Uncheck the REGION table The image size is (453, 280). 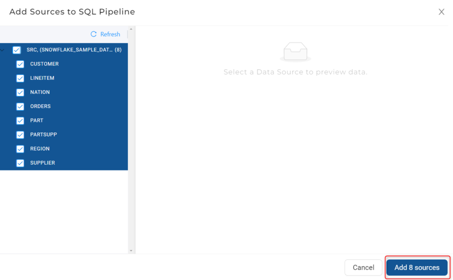tap(20, 149)
